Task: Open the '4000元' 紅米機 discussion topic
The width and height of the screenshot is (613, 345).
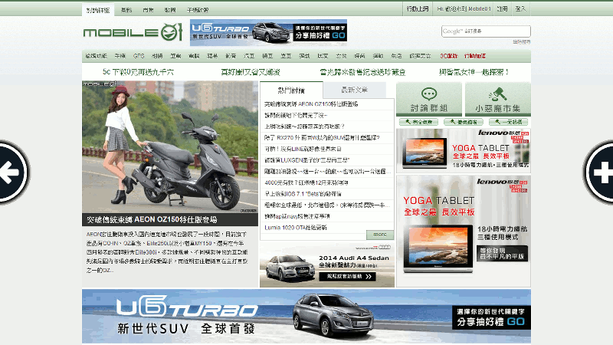Action: (306, 182)
